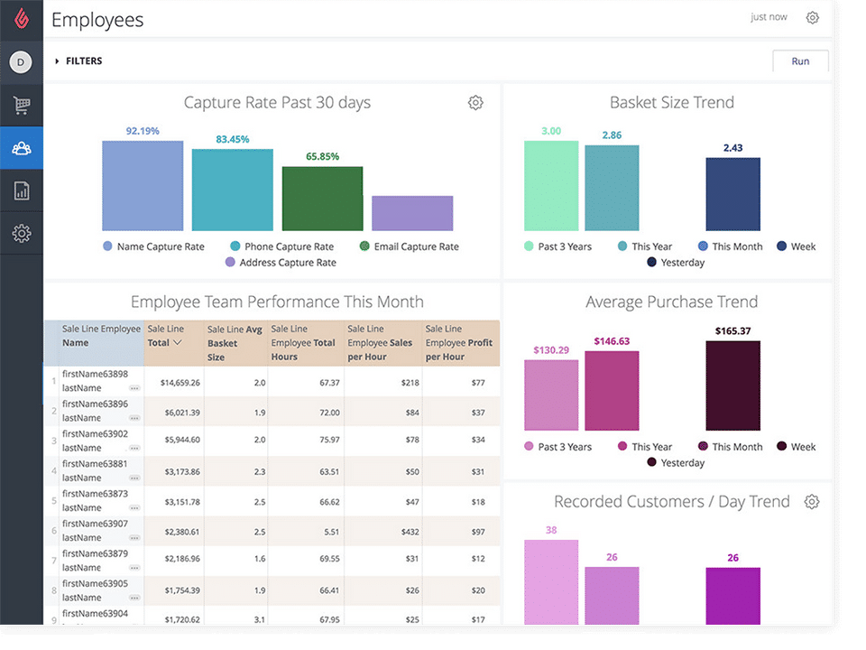The width and height of the screenshot is (866, 650).
Task: Toggle Phone Capture Rate legend item
Action: click(282, 246)
